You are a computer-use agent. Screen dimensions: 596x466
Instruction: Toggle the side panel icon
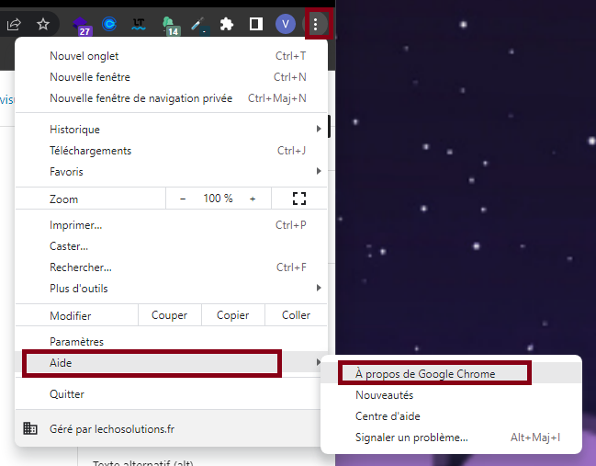pyautogui.click(x=256, y=24)
